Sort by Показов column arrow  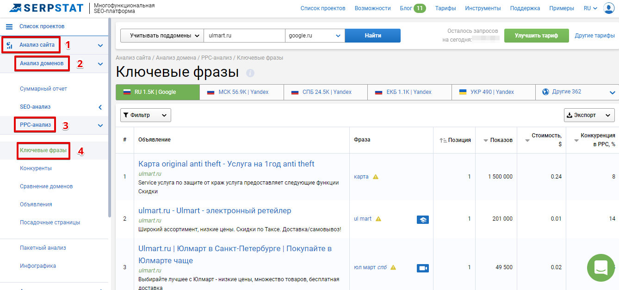pyautogui.click(x=486, y=140)
